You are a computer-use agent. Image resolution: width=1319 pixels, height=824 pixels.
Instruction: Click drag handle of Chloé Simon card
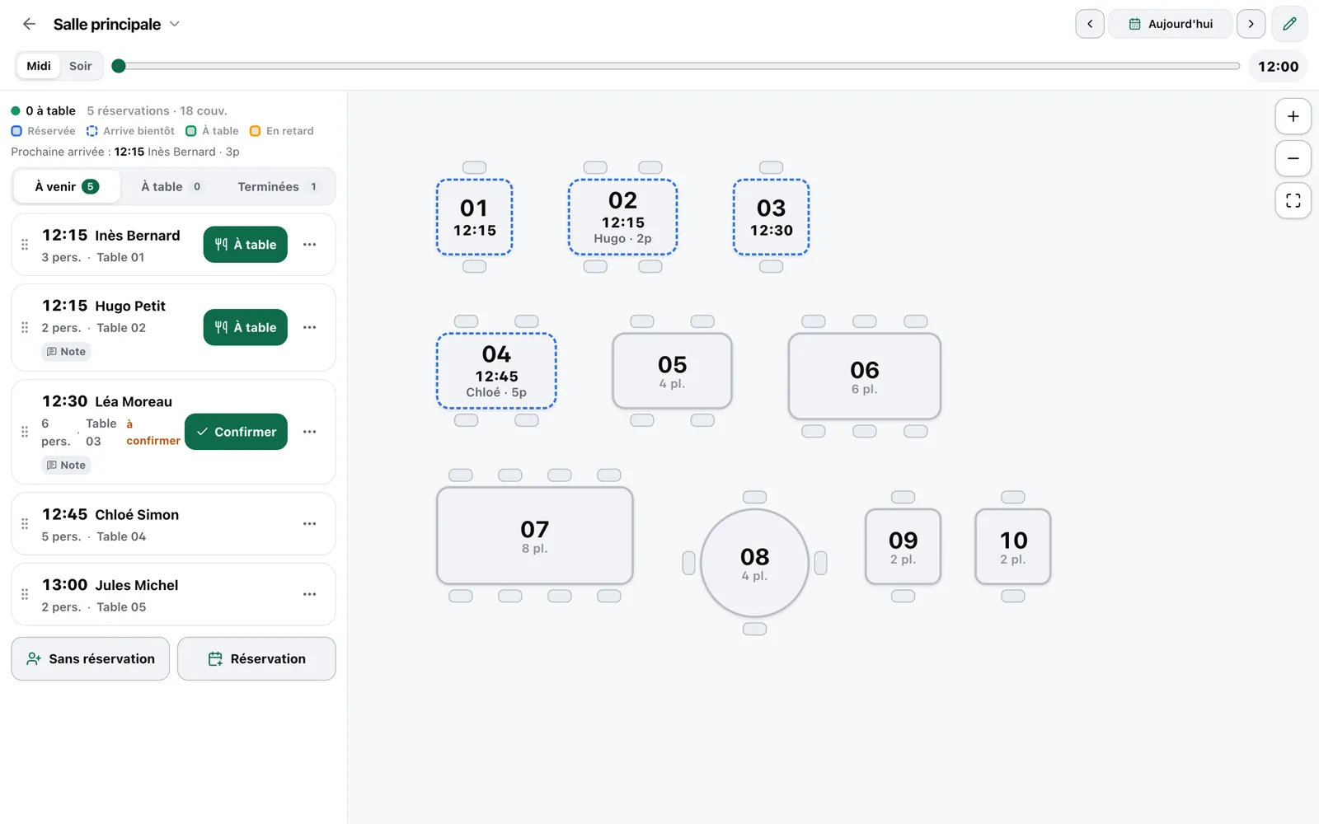tap(25, 524)
